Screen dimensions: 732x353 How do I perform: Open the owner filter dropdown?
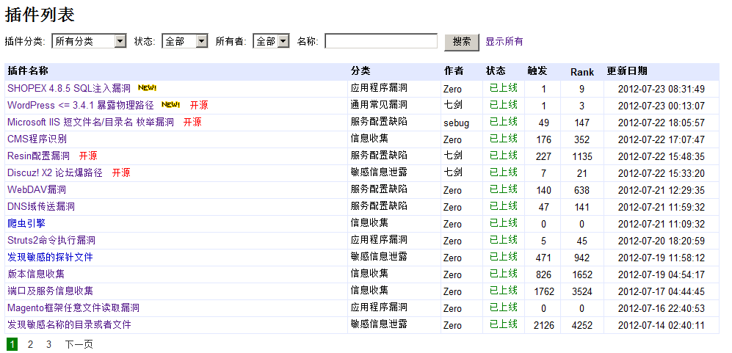(272, 42)
